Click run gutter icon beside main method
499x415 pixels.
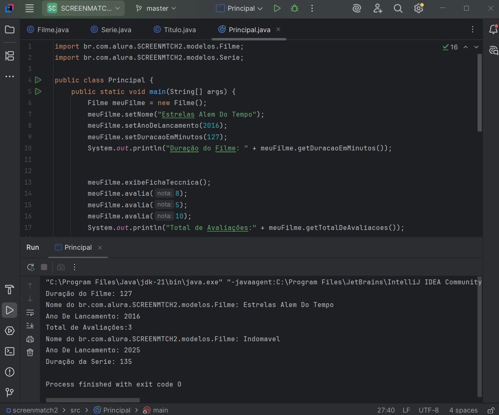click(38, 91)
